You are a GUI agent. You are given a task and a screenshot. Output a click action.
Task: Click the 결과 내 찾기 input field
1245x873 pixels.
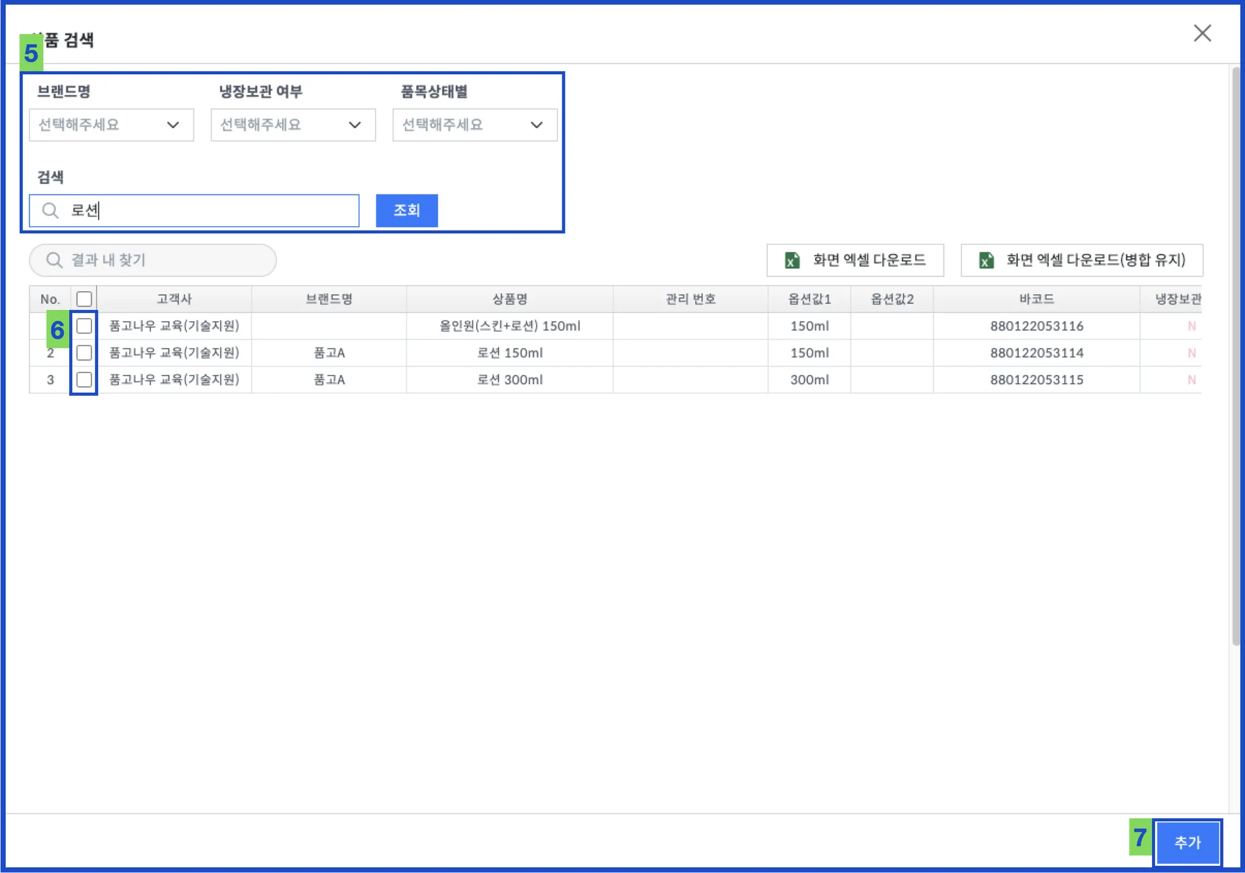[164, 260]
